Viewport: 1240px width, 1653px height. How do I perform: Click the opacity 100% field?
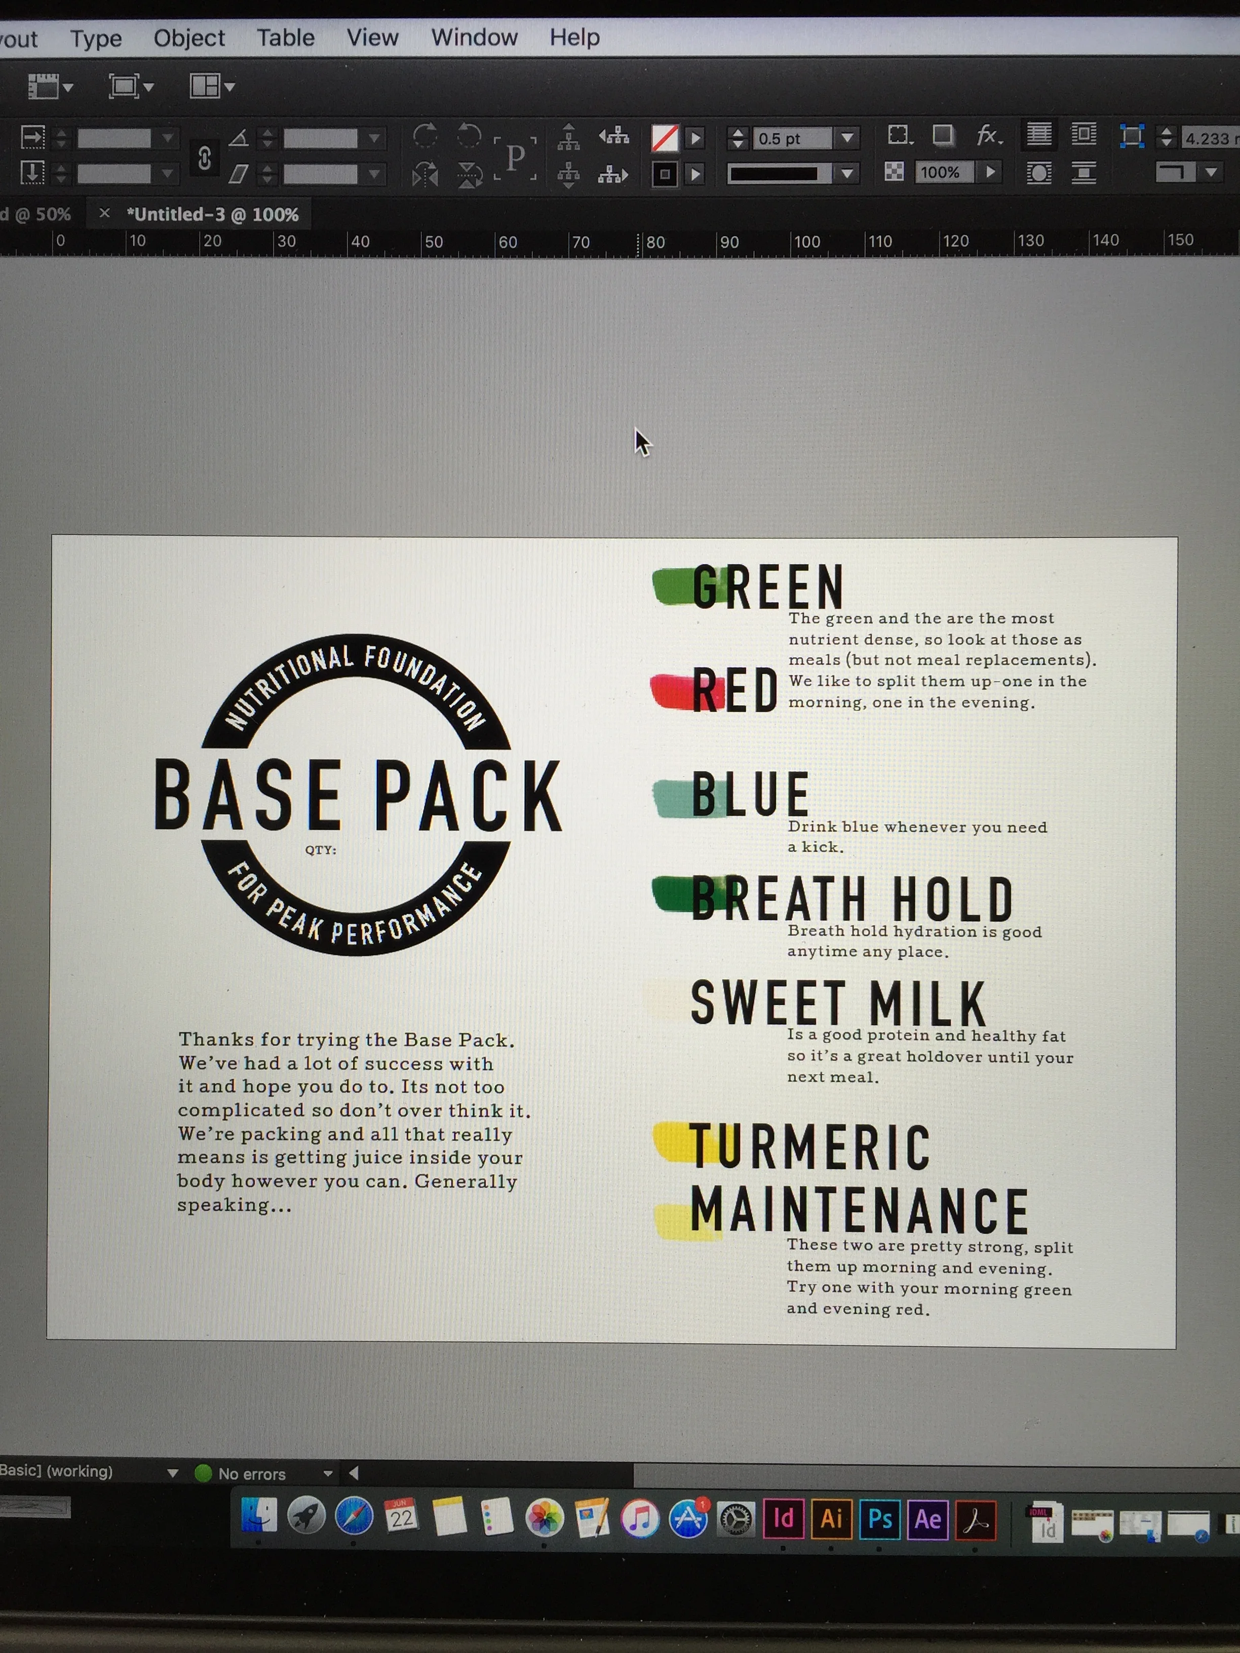pyautogui.click(x=940, y=173)
